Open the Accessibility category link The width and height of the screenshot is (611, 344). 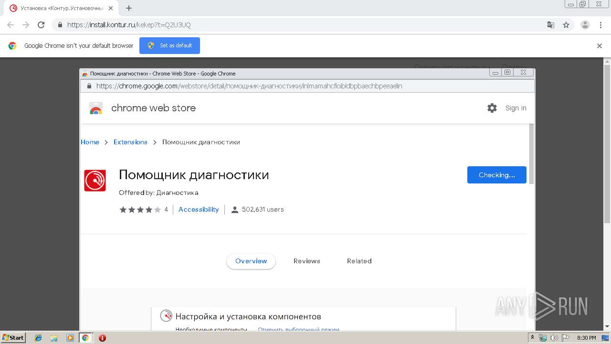[199, 209]
